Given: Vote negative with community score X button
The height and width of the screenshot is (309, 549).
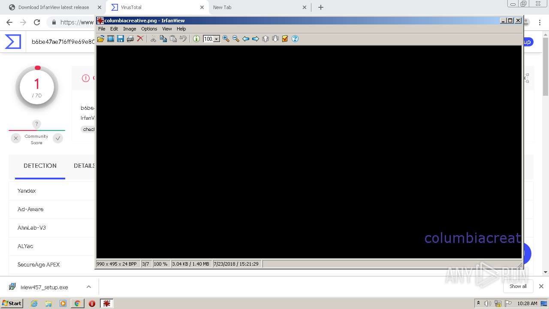Looking at the screenshot, I should (x=16, y=138).
